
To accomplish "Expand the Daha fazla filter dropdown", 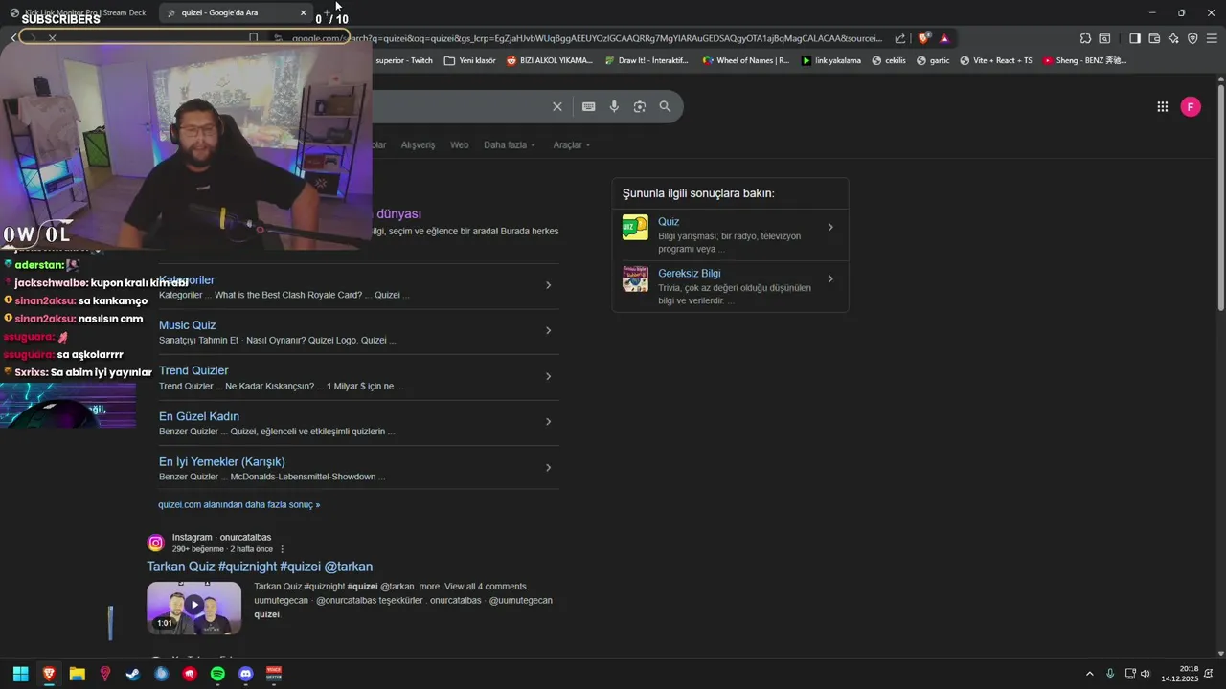I will pos(509,144).
